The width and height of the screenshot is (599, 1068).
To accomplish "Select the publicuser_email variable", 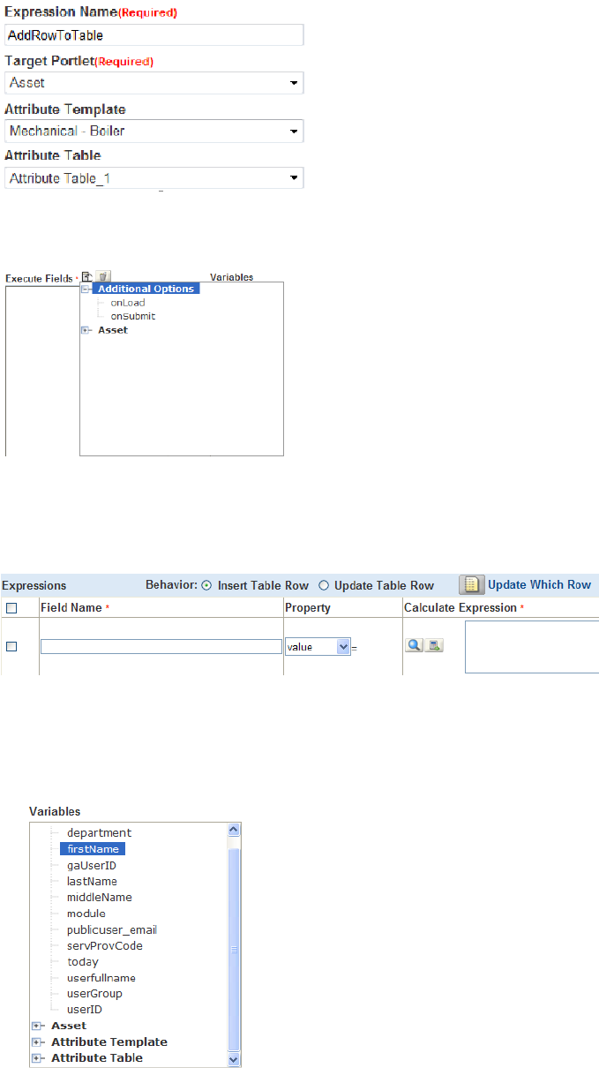I will (112, 929).
